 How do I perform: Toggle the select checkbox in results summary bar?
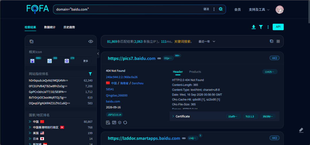272,41
